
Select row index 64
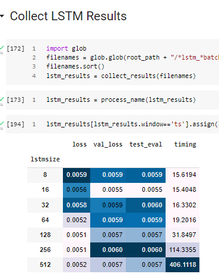point(45,220)
